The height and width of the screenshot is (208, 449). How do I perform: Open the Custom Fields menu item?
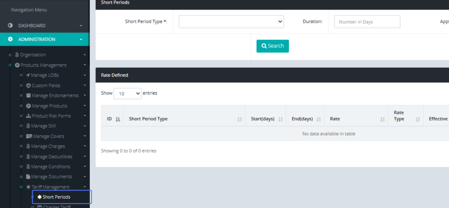pos(46,86)
